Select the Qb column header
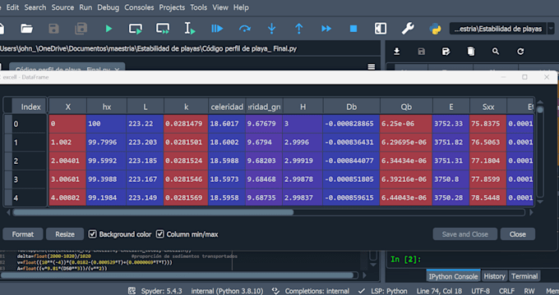 pos(406,107)
